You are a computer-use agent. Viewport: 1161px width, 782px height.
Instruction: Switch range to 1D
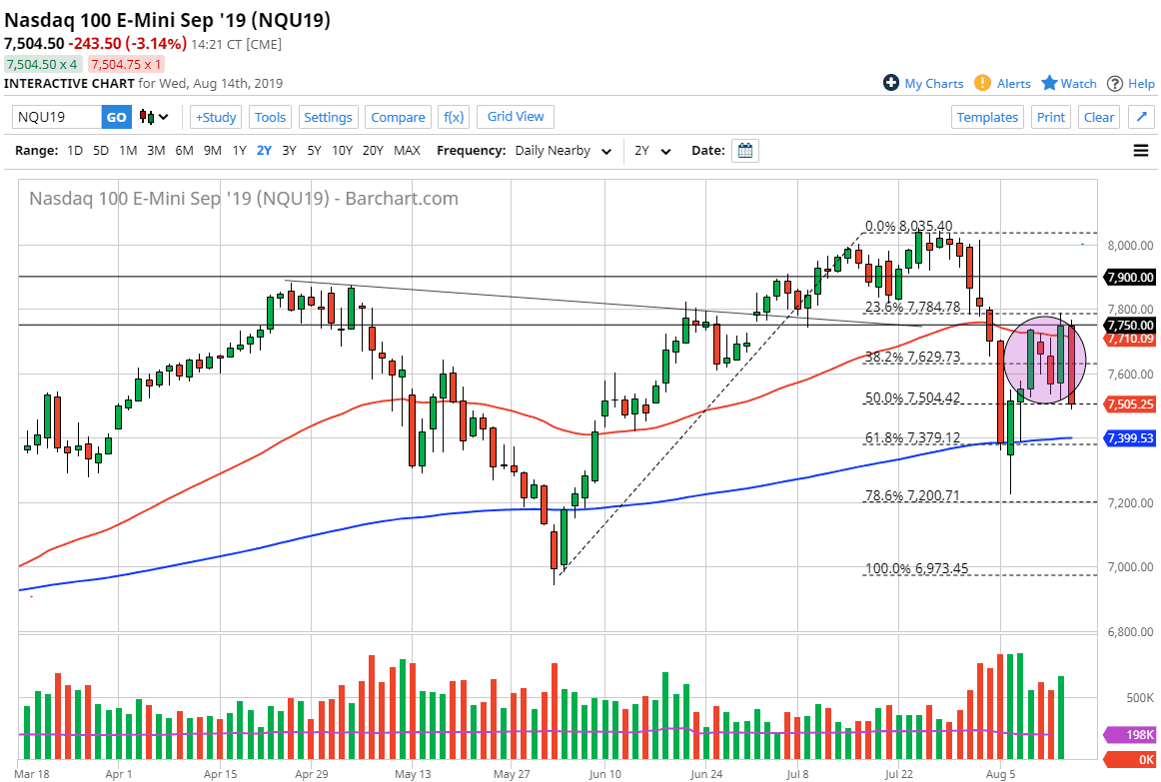[x=74, y=150]
